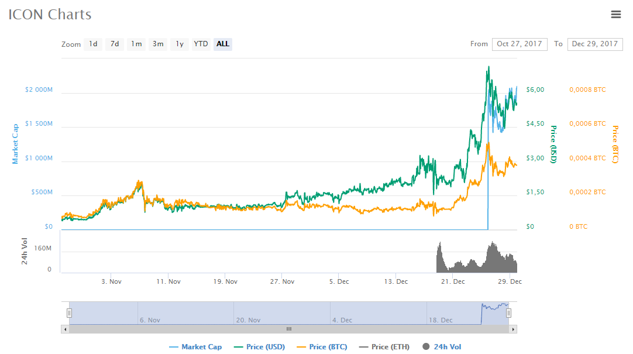The width and height of the screenshot is (633, 354).
Task: Click the 24h Vol axis title
Action: (24, 252)
